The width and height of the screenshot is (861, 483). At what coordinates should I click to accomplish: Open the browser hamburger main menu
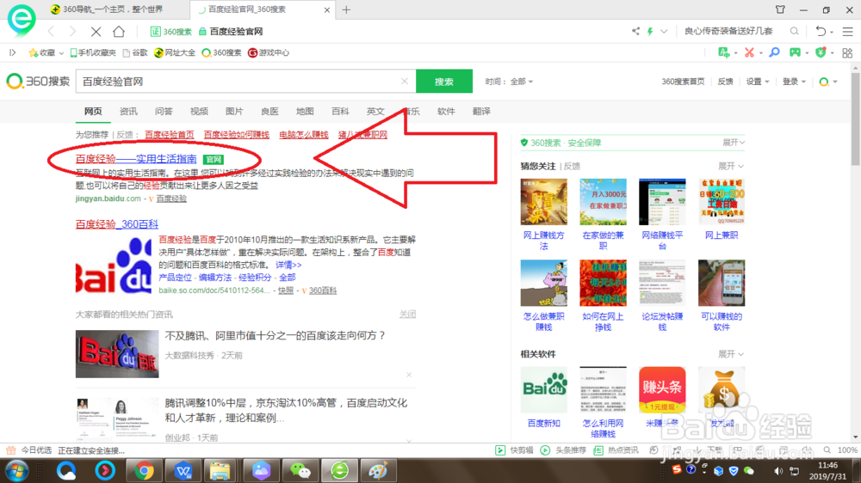pyautogui.click(x=848, y=31)
